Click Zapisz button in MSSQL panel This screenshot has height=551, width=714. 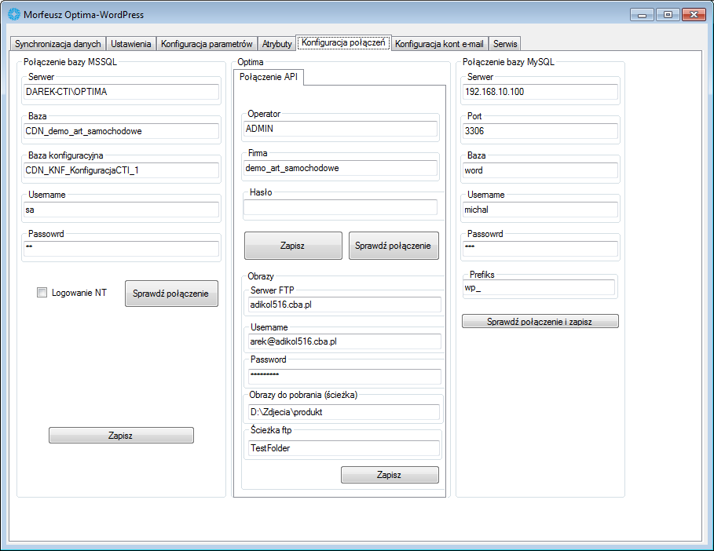click(121, 435)
